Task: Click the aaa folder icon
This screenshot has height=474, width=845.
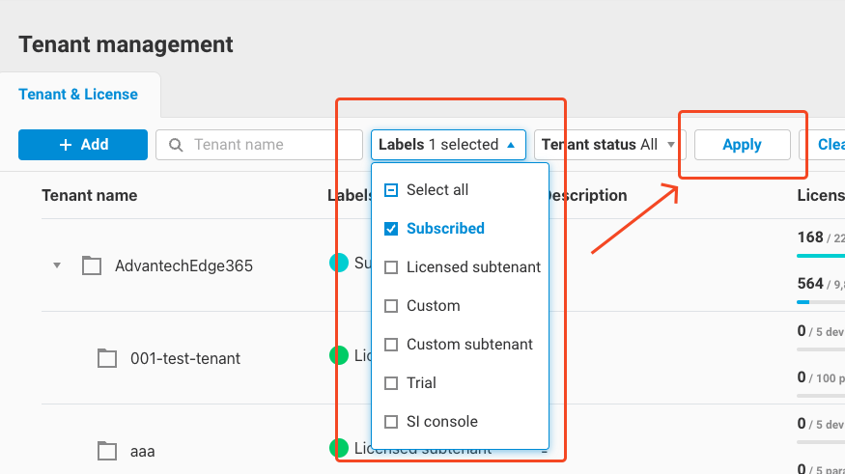Action: tap(107, 450)
